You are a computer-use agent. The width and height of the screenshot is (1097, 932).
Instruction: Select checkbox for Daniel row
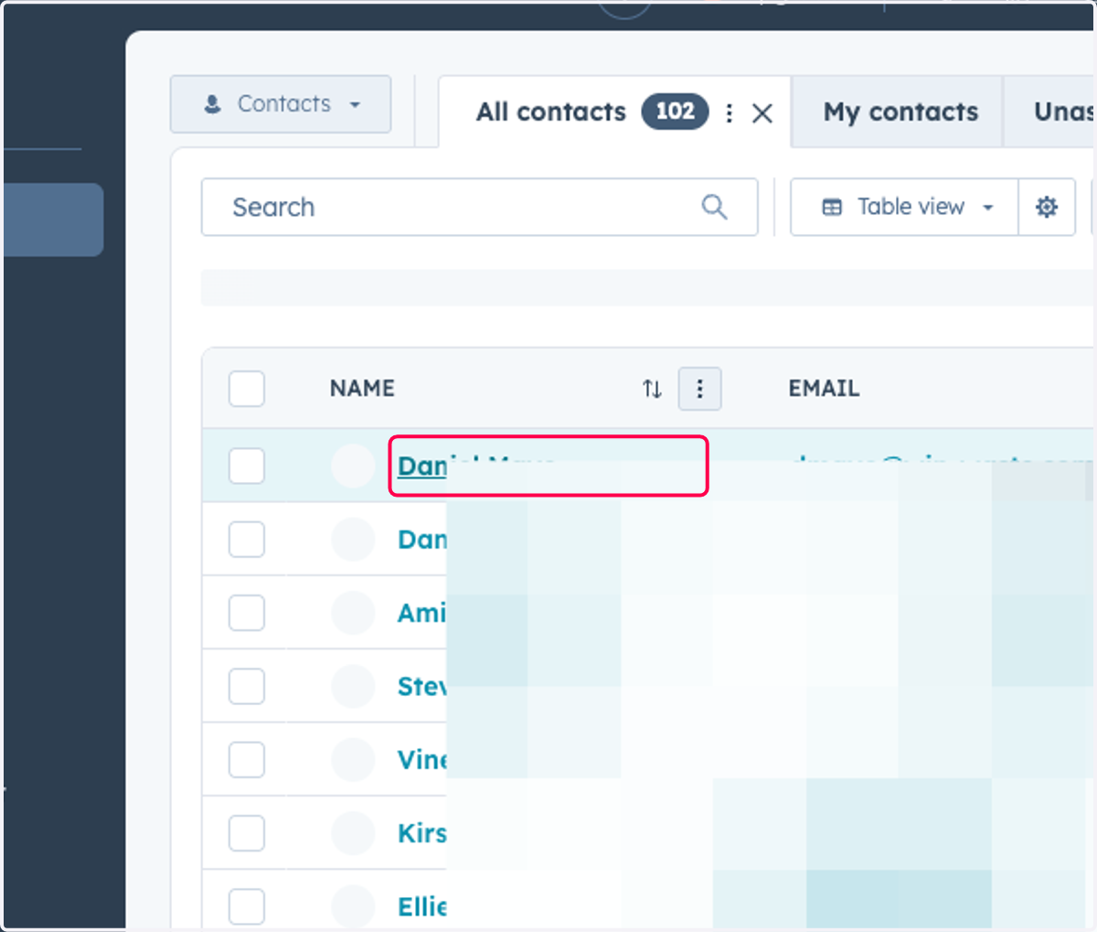point(247,466)
